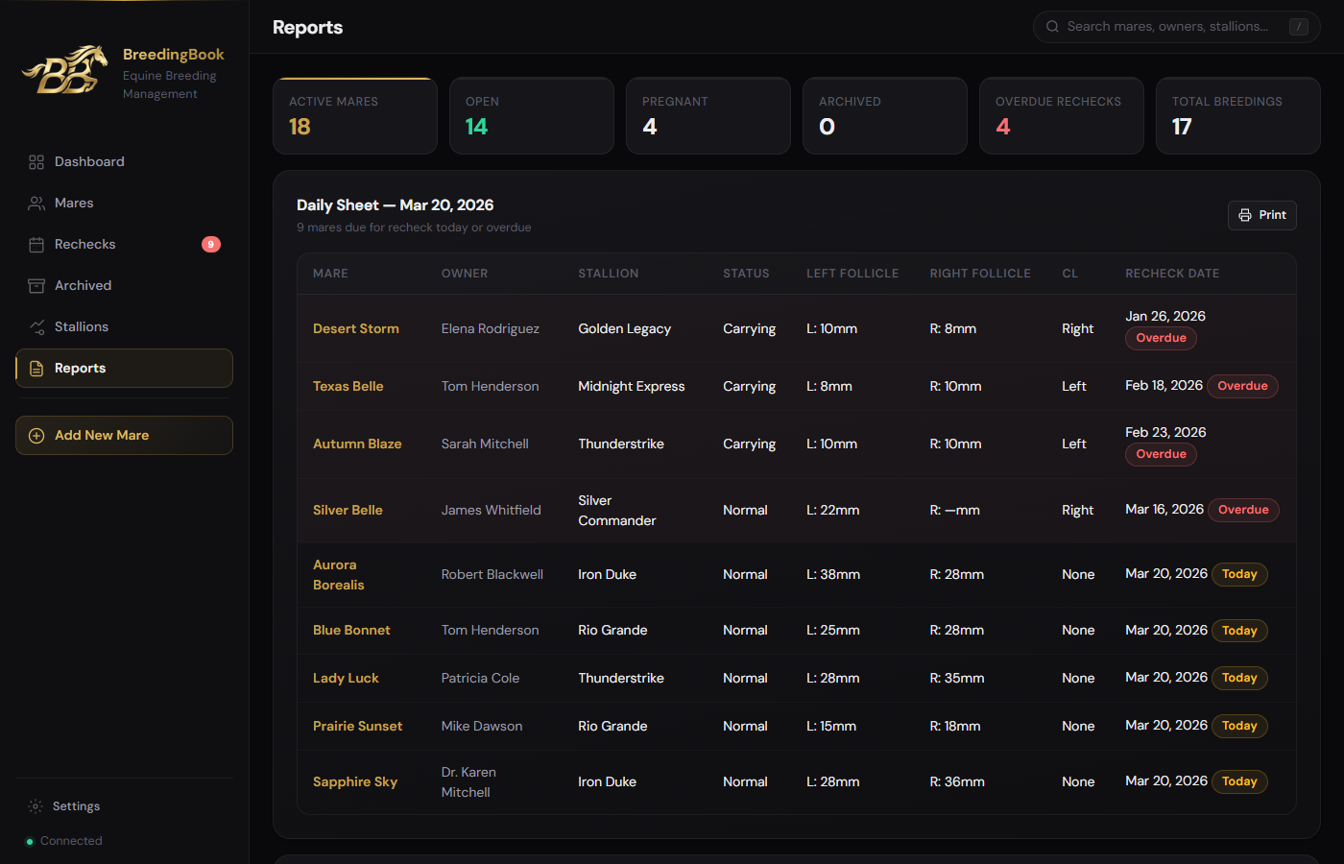Click the Mares people icon

(x=36, y=204)
